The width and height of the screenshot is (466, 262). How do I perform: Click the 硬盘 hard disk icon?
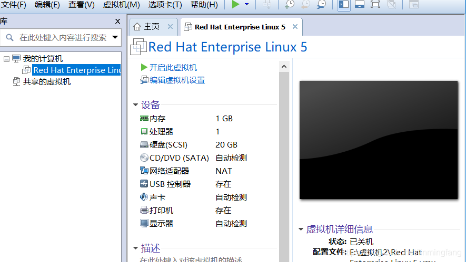[144, 144]
